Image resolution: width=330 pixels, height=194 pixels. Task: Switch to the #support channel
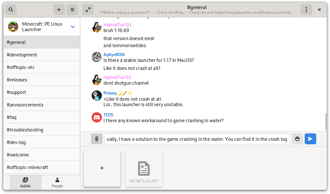[x=42, y=92]
